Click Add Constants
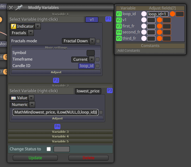191x167 pixels. (129, 50)
